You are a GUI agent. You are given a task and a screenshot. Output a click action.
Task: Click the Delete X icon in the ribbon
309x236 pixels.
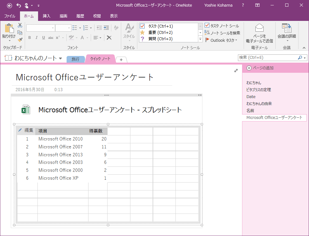coord(109,38)
